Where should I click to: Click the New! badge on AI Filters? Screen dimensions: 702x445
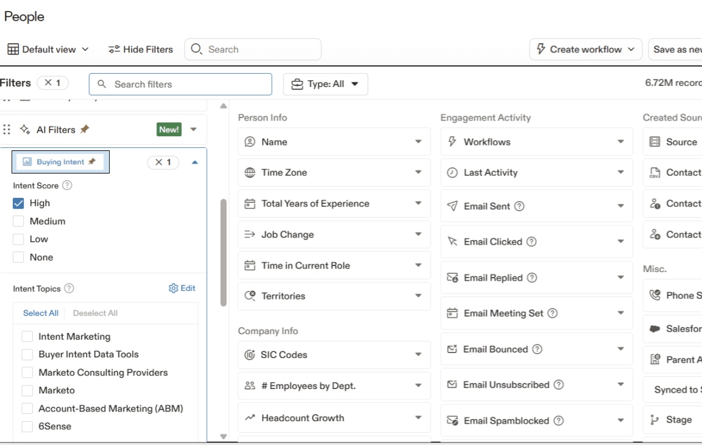pos(169,130)
